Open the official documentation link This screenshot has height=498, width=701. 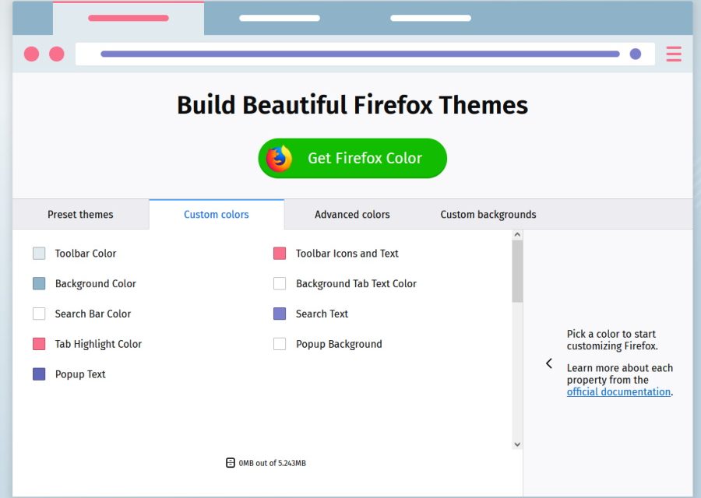coord(618,391)
